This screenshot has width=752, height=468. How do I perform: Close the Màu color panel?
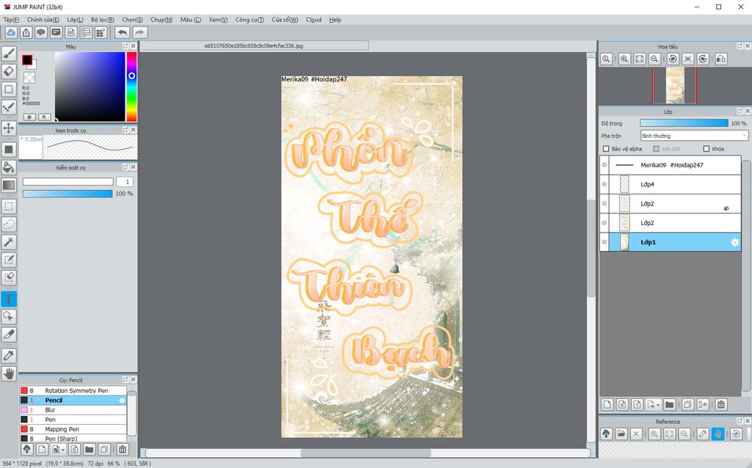click(x=134, y=46)
